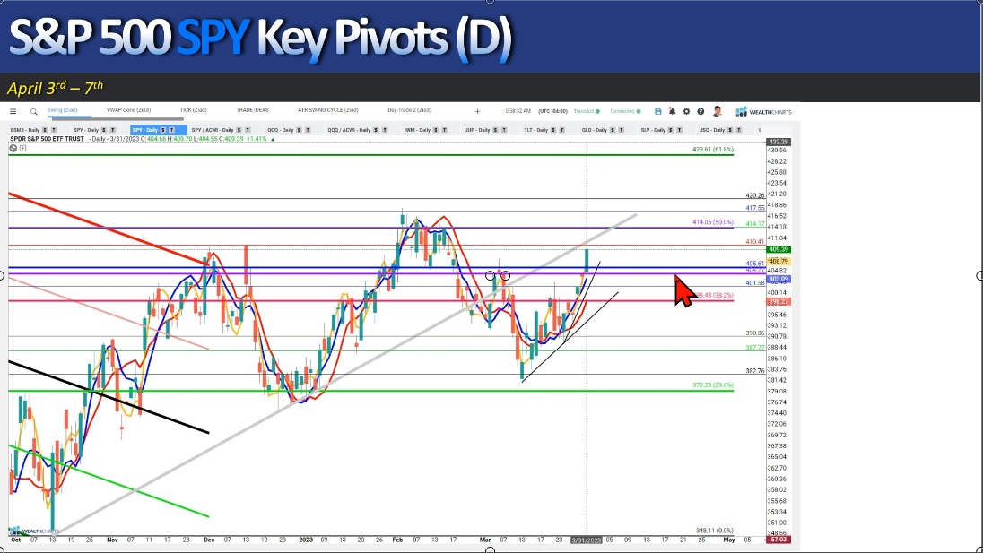Click the boxed plus icon on chart
983x553 pixels.
(23, 149)
